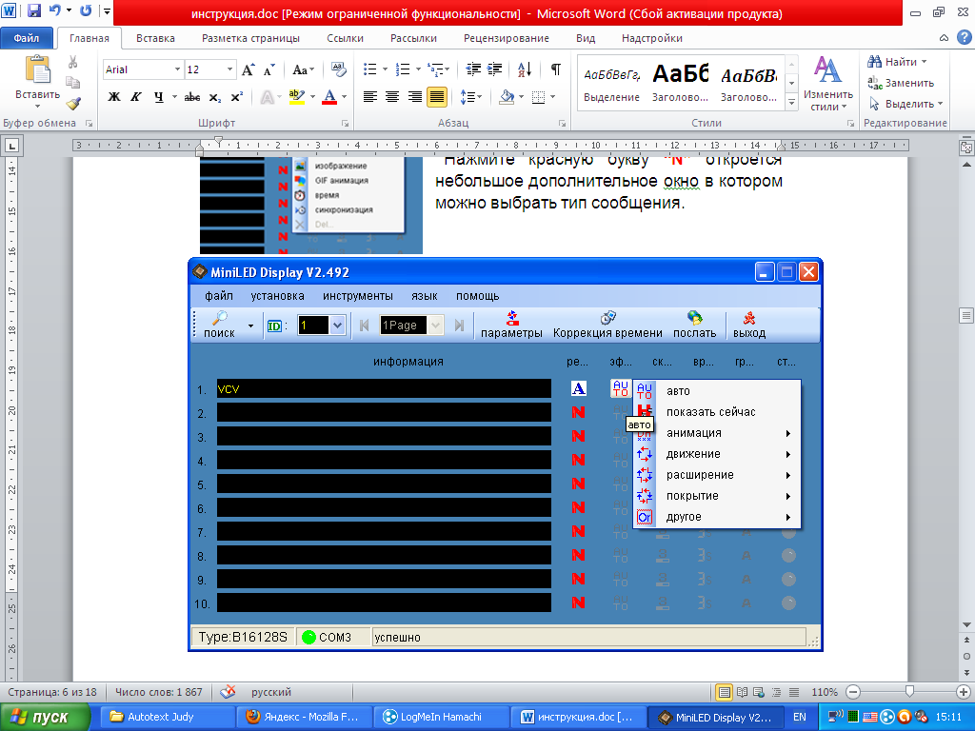Screen dimensions: 975x731
Task: Apply red font color (A)
Action: 330,96
